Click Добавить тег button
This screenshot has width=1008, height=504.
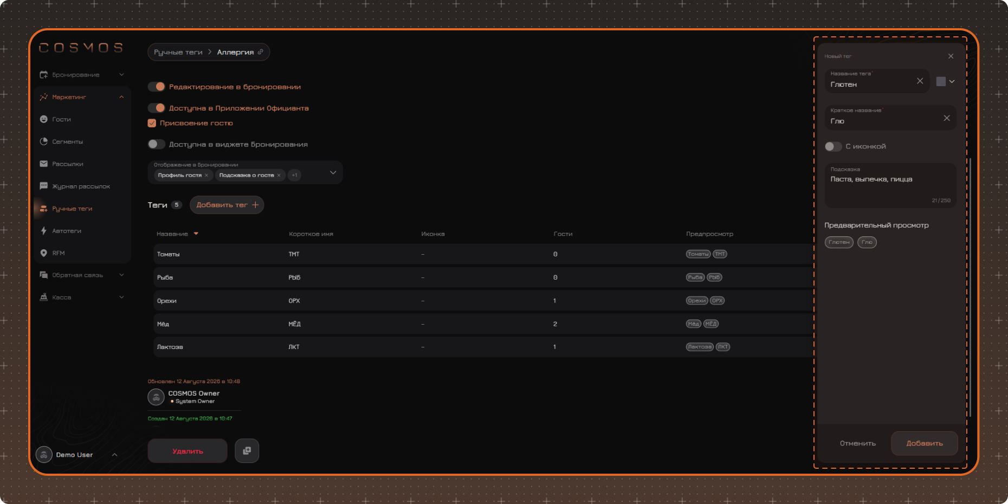click(227, 205)
